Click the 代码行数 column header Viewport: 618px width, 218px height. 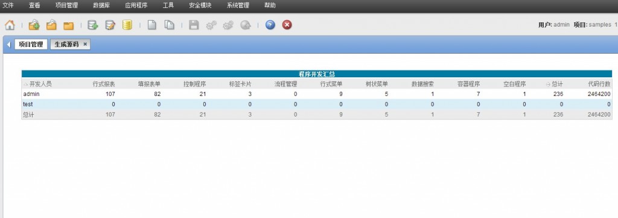pos(599,84)
